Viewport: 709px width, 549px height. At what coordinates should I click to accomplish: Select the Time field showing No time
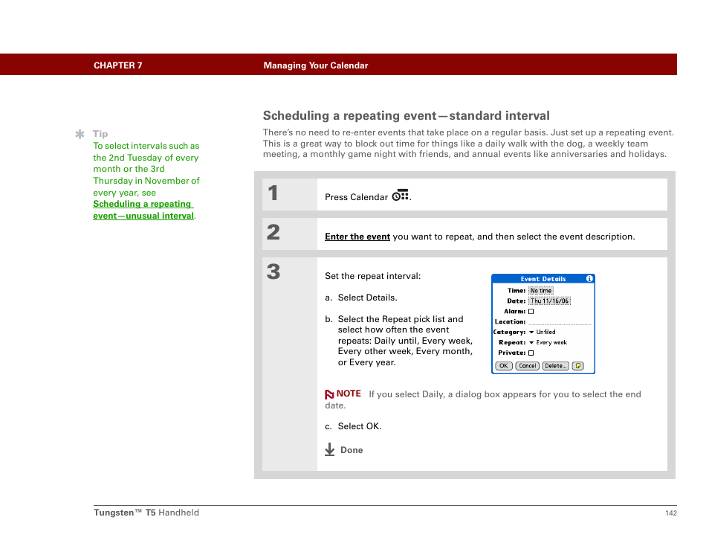click(x=541, y=291)
